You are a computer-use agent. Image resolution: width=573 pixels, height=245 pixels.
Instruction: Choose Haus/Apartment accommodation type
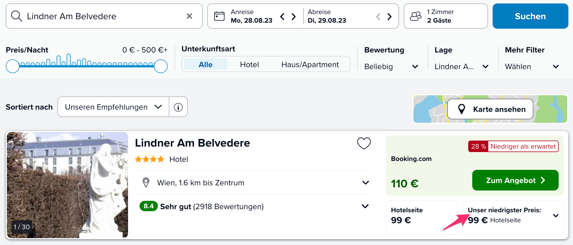[310, 64]
